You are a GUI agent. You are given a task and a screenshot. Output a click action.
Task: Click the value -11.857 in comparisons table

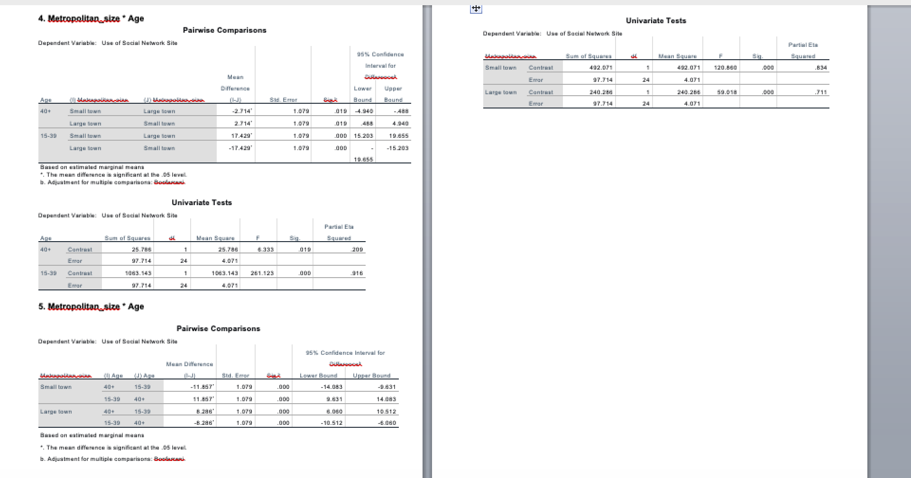pos(199,387)
